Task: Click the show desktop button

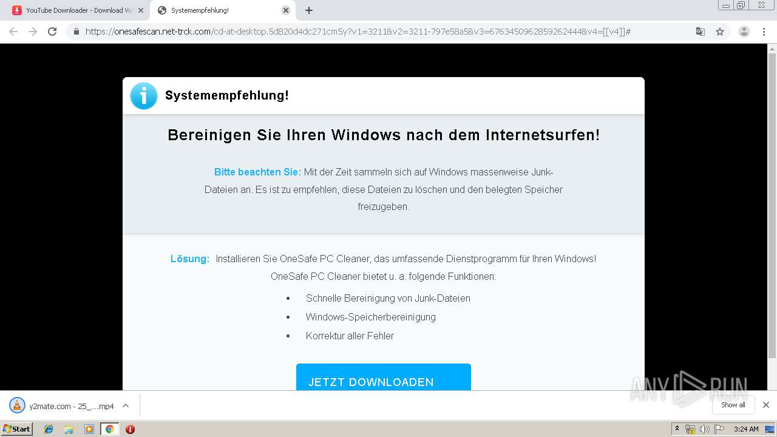Action: (x=770, y=429)
